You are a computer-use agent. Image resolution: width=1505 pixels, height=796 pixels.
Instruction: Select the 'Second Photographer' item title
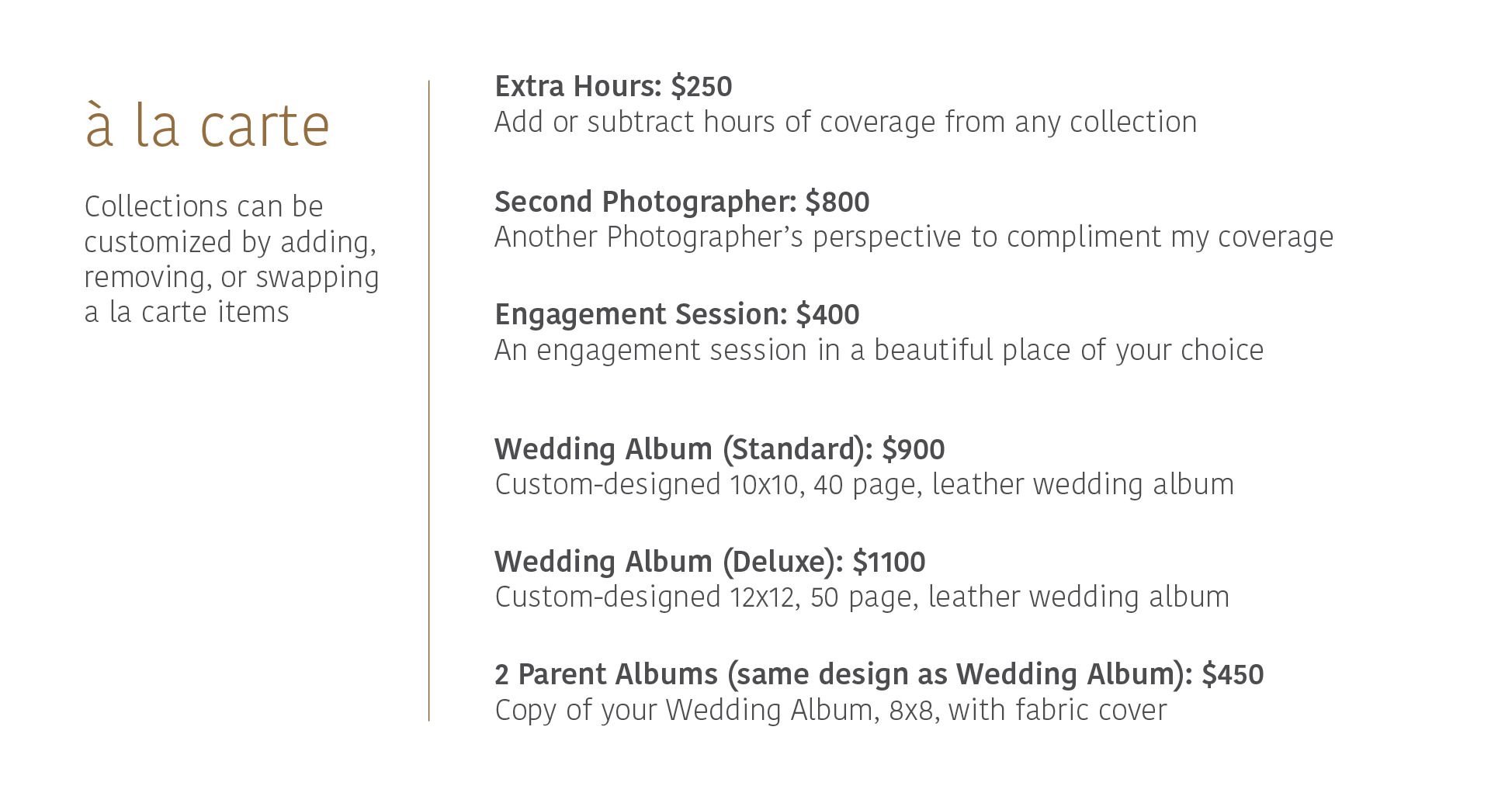[x=644, y=202]
